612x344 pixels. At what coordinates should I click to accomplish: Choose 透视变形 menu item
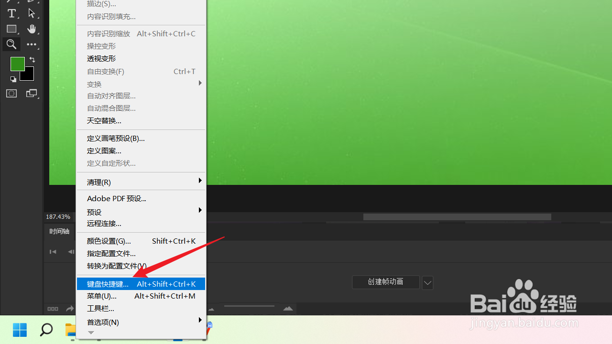pos(141,58)
